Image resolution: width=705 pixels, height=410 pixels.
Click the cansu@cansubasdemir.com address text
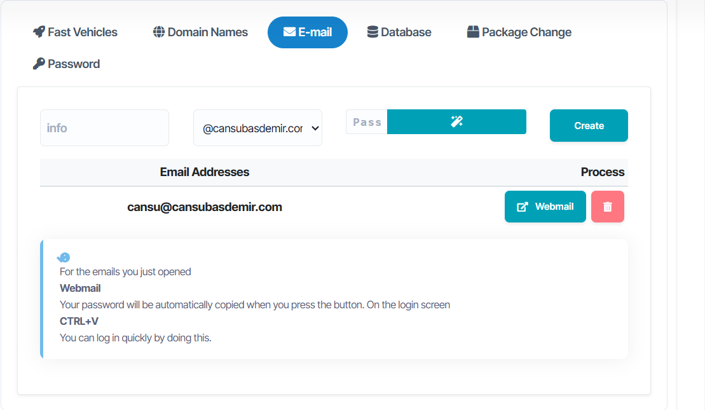click(x=205, y=207)
